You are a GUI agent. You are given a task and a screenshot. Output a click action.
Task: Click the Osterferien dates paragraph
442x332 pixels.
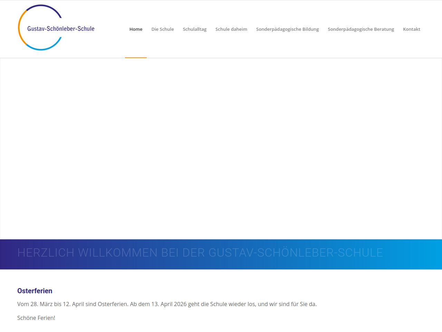pos(167,304)
